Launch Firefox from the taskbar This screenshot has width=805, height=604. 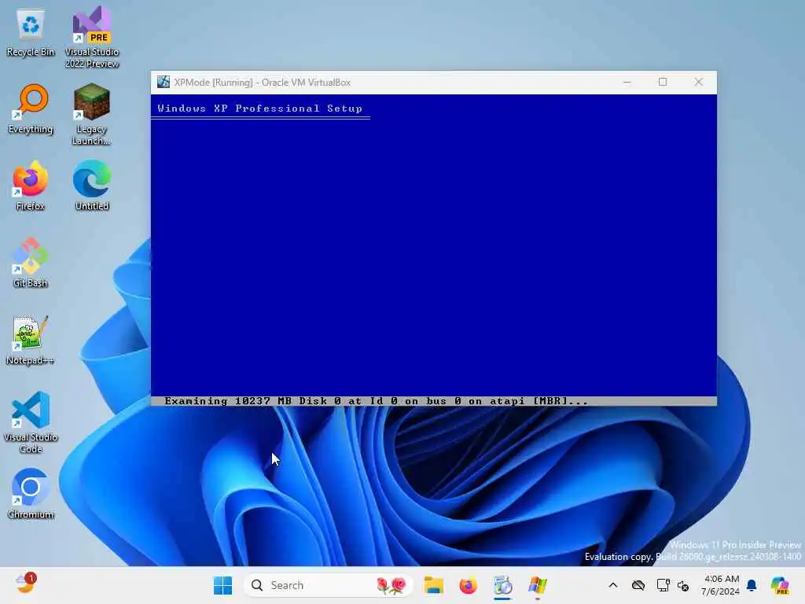[x=468, y=585]
